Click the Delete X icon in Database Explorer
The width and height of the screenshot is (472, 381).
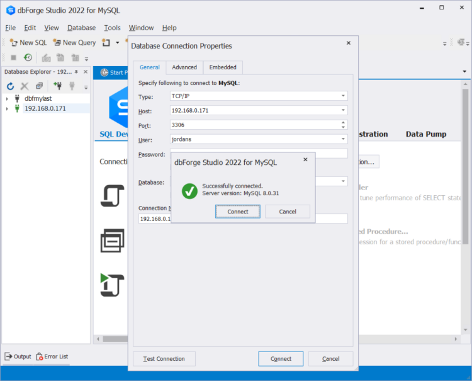tap(25, 86)
